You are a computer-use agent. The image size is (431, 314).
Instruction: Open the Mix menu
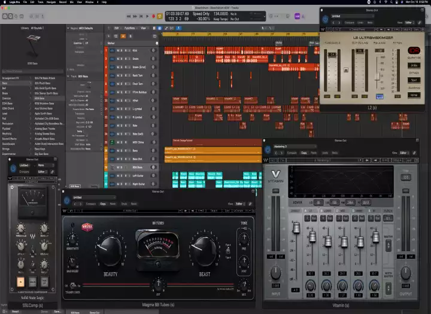click(x=72, y=2)
